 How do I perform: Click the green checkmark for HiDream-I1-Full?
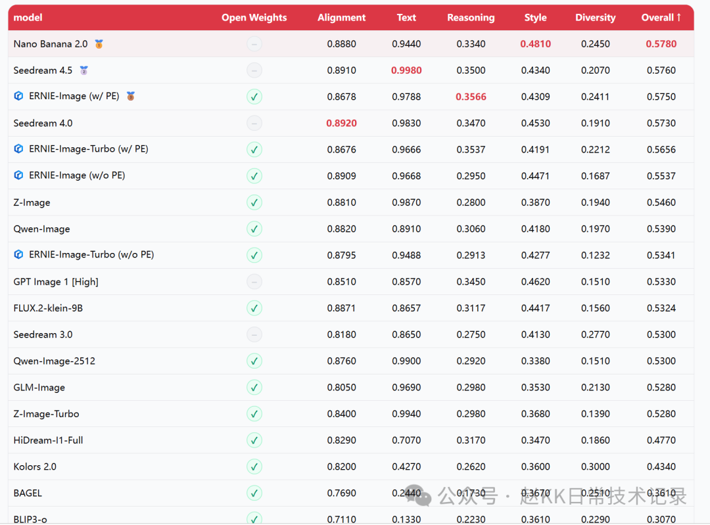click(254, 440)
